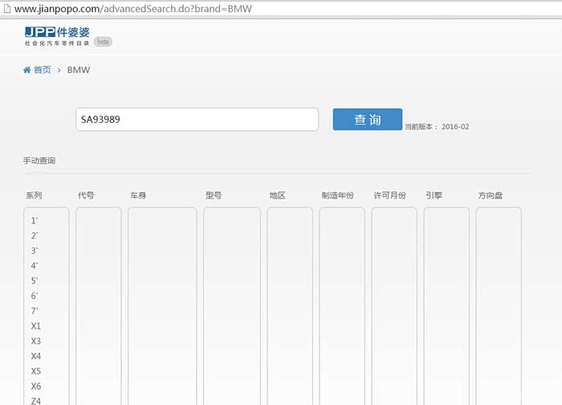The image size is (562, 405).
Task: Click the BMW breadcrumb item
Action: click(x=79, y=70)
